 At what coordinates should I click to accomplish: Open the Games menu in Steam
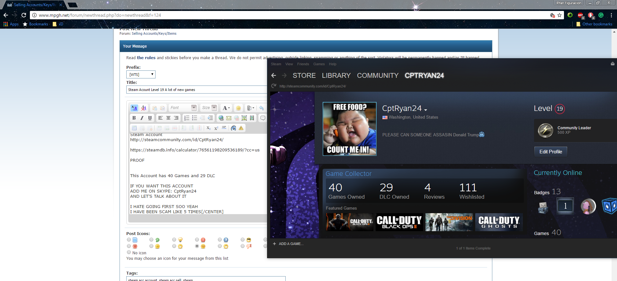[x=319, y=64]
